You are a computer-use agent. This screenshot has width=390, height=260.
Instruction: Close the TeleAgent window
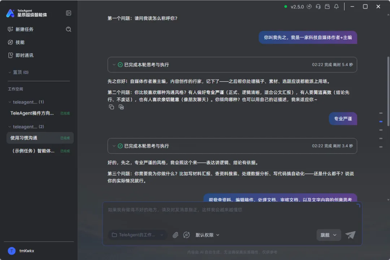[378, 7]
